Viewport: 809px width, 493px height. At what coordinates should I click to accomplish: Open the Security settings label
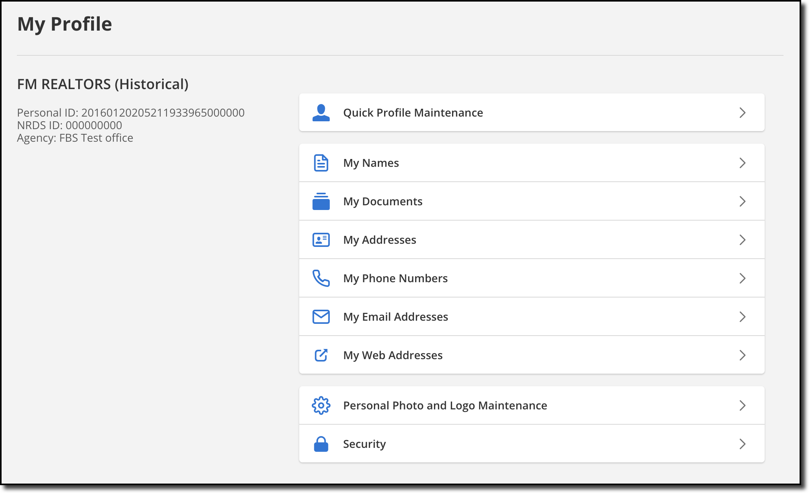point(364,444)
